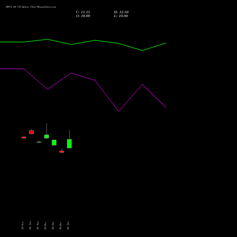
Task: Select the 01 Dec date label
Action: coord(46,226)
